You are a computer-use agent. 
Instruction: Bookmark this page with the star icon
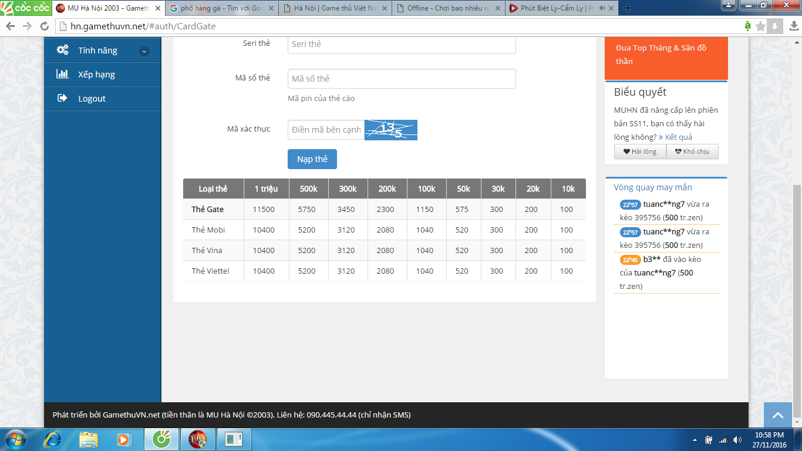click(x=760, y=26)
